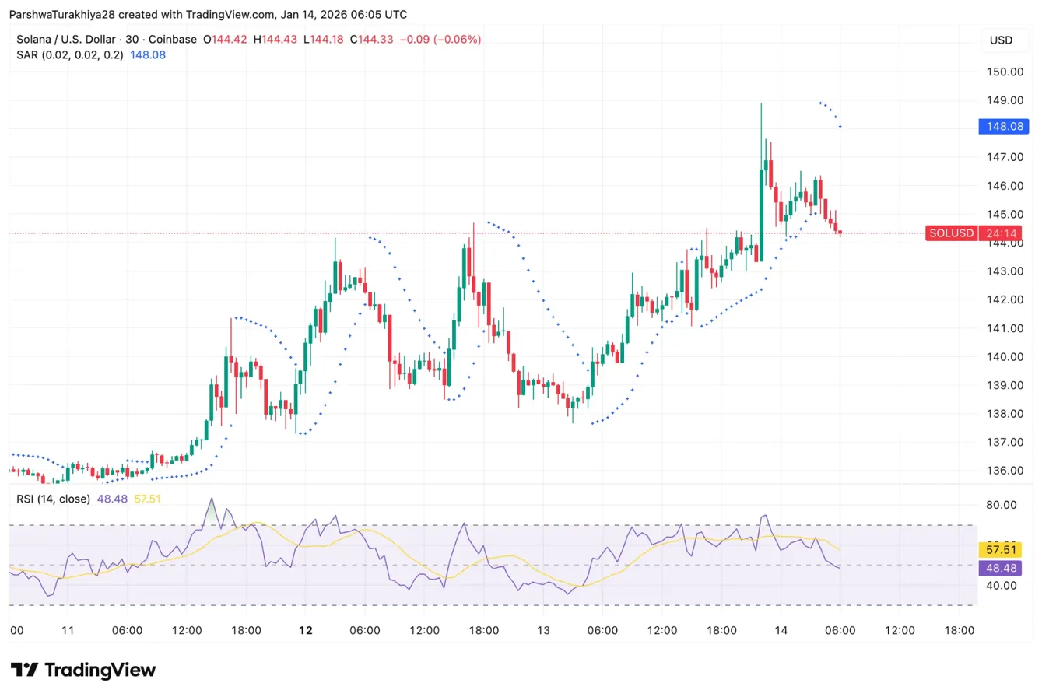Click the yellow RSI value label 57.51
The width and height of the screenshot is (1042, 697).
click(x=1005, y=549)
